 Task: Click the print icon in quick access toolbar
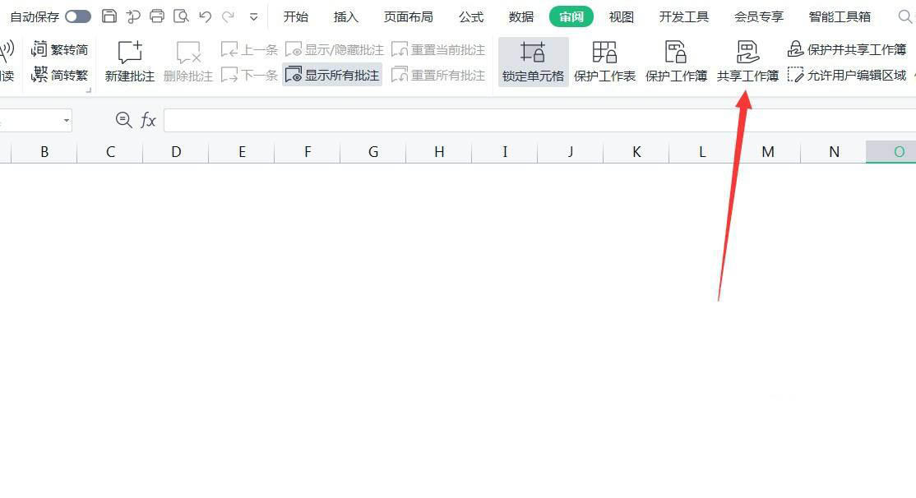(x=156, y=16)
